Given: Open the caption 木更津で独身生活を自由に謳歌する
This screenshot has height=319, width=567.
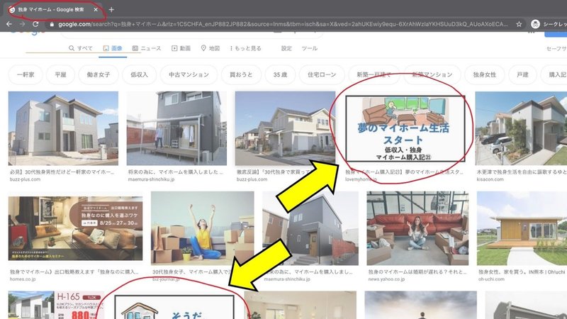Looking at the screenshot, I should point(521,172).
